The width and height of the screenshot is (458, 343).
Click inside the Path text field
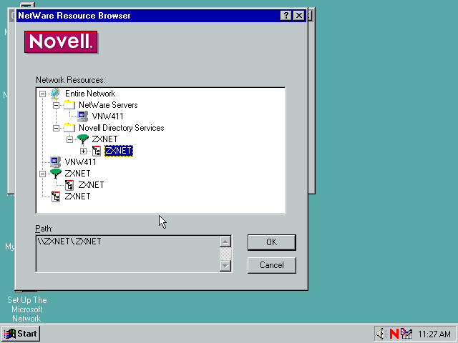pyautogui.click(x=128, y=254)
